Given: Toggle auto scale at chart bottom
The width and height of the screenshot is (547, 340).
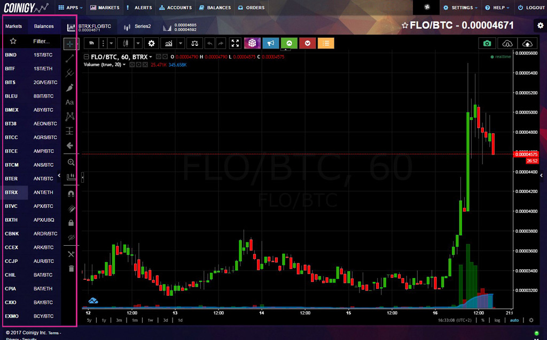Looking at the screenshot, I should (x=514, y=320).
